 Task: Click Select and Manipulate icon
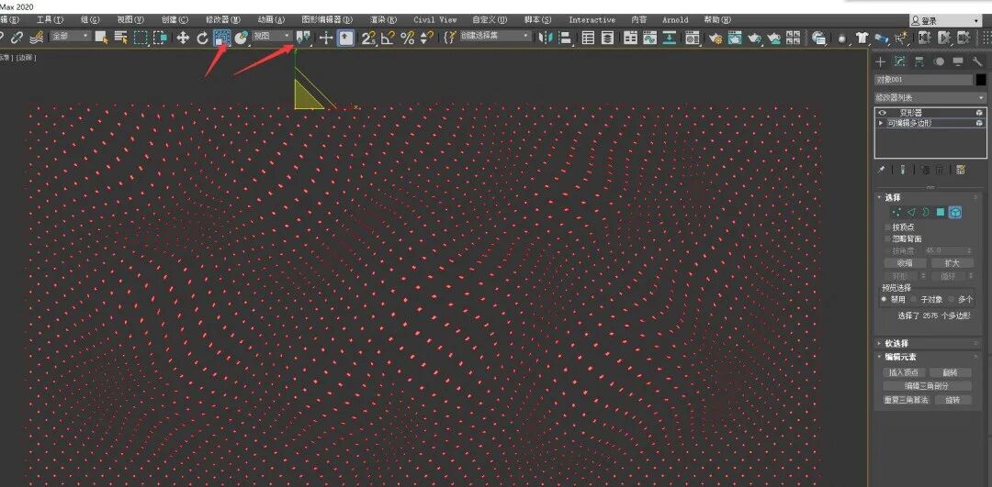pyautogui.click(x=326, y=38)
